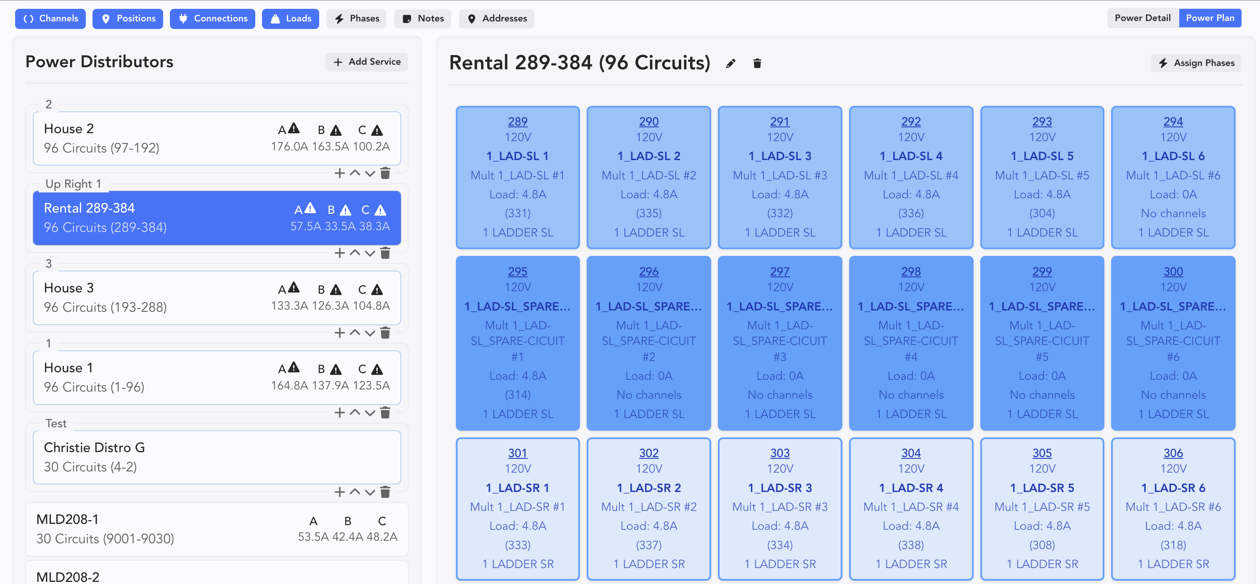
Task: Click the plus icon below House 1 distributor
Action: coord(339,413)
